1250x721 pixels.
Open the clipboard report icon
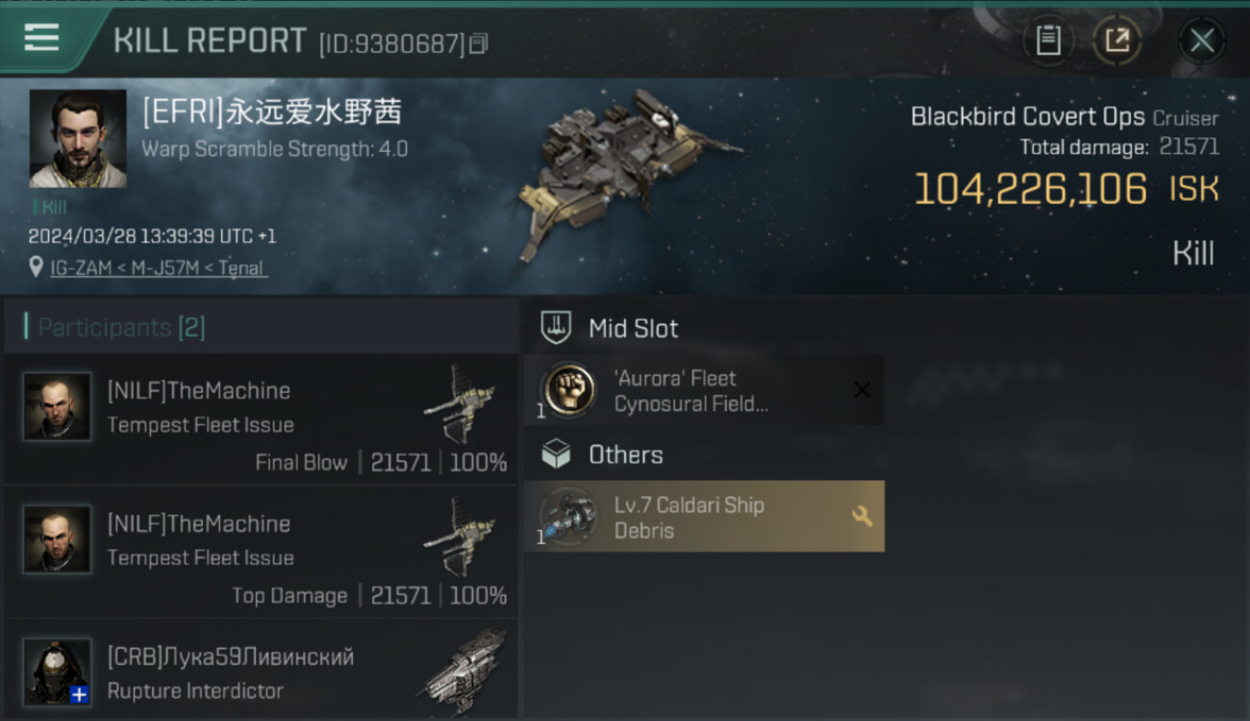(1048, 40)
